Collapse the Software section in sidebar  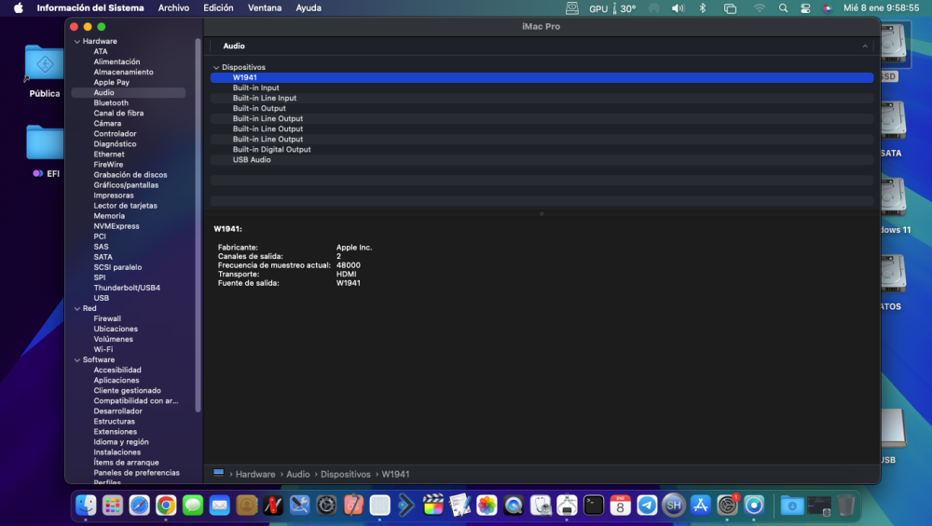click(x=77, y=359)
